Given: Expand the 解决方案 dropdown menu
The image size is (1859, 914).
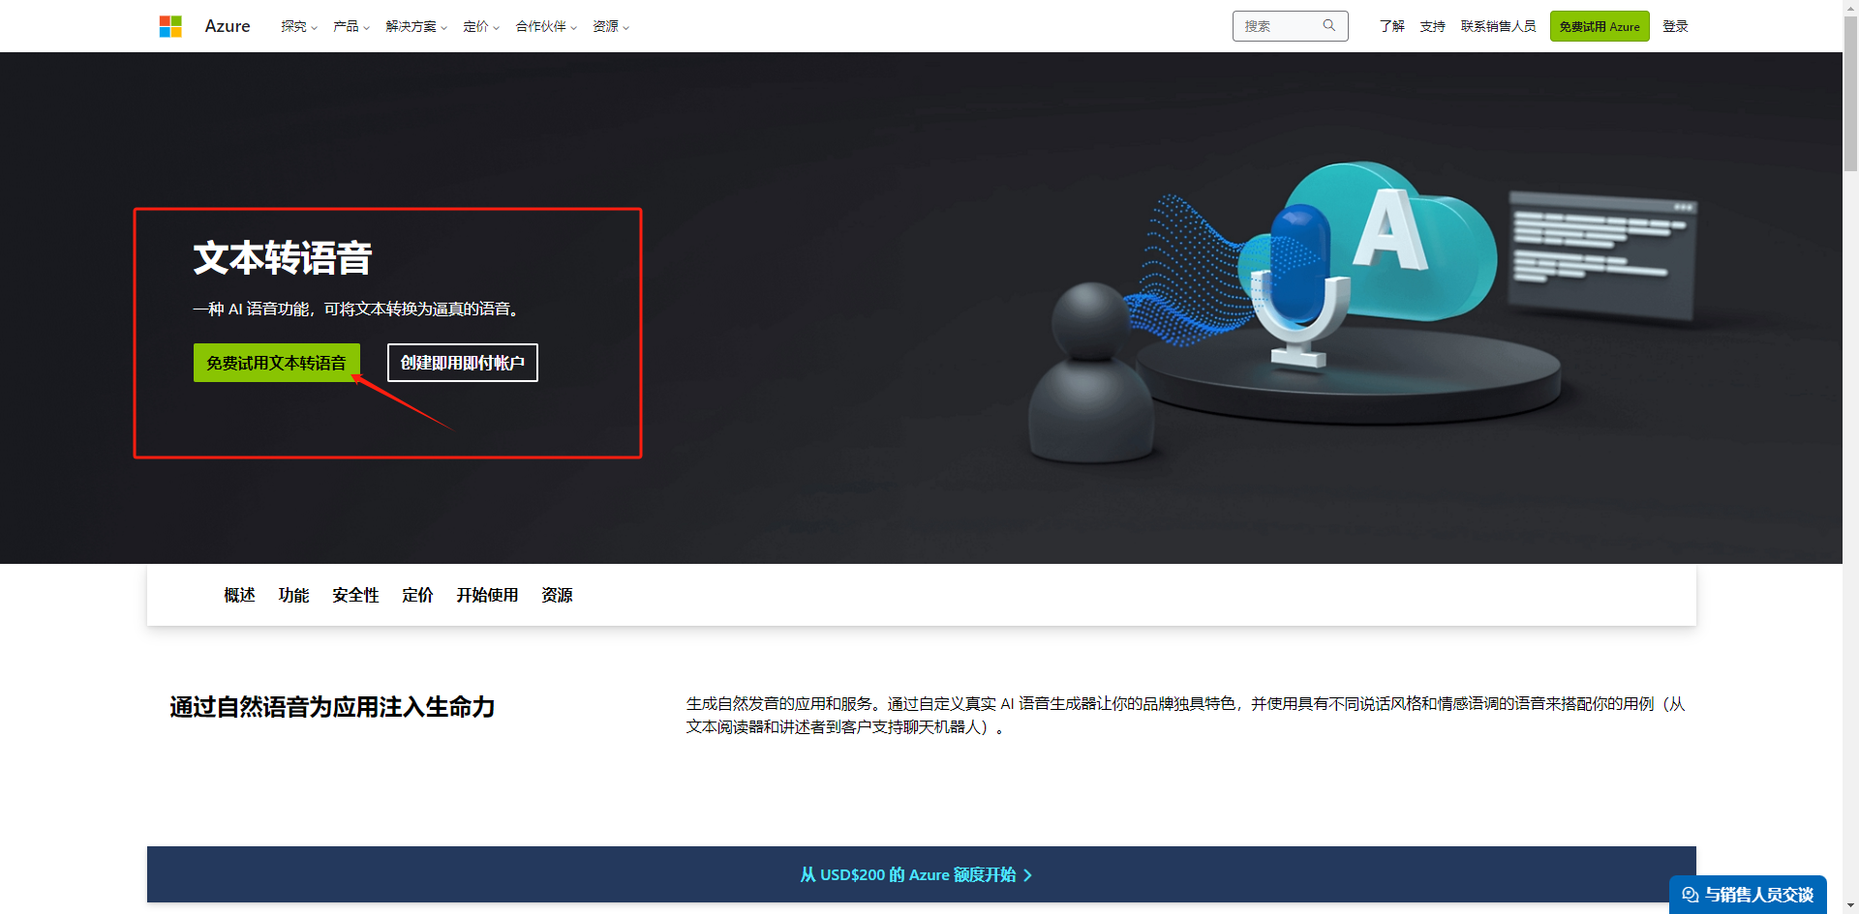Looking at the screenshot, I should point(416,26).
